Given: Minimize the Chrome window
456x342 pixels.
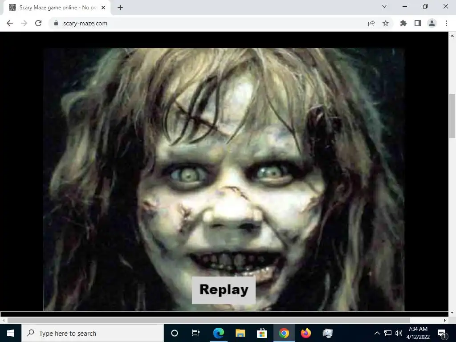Looking at the screenshot, I should click(404, 6).
